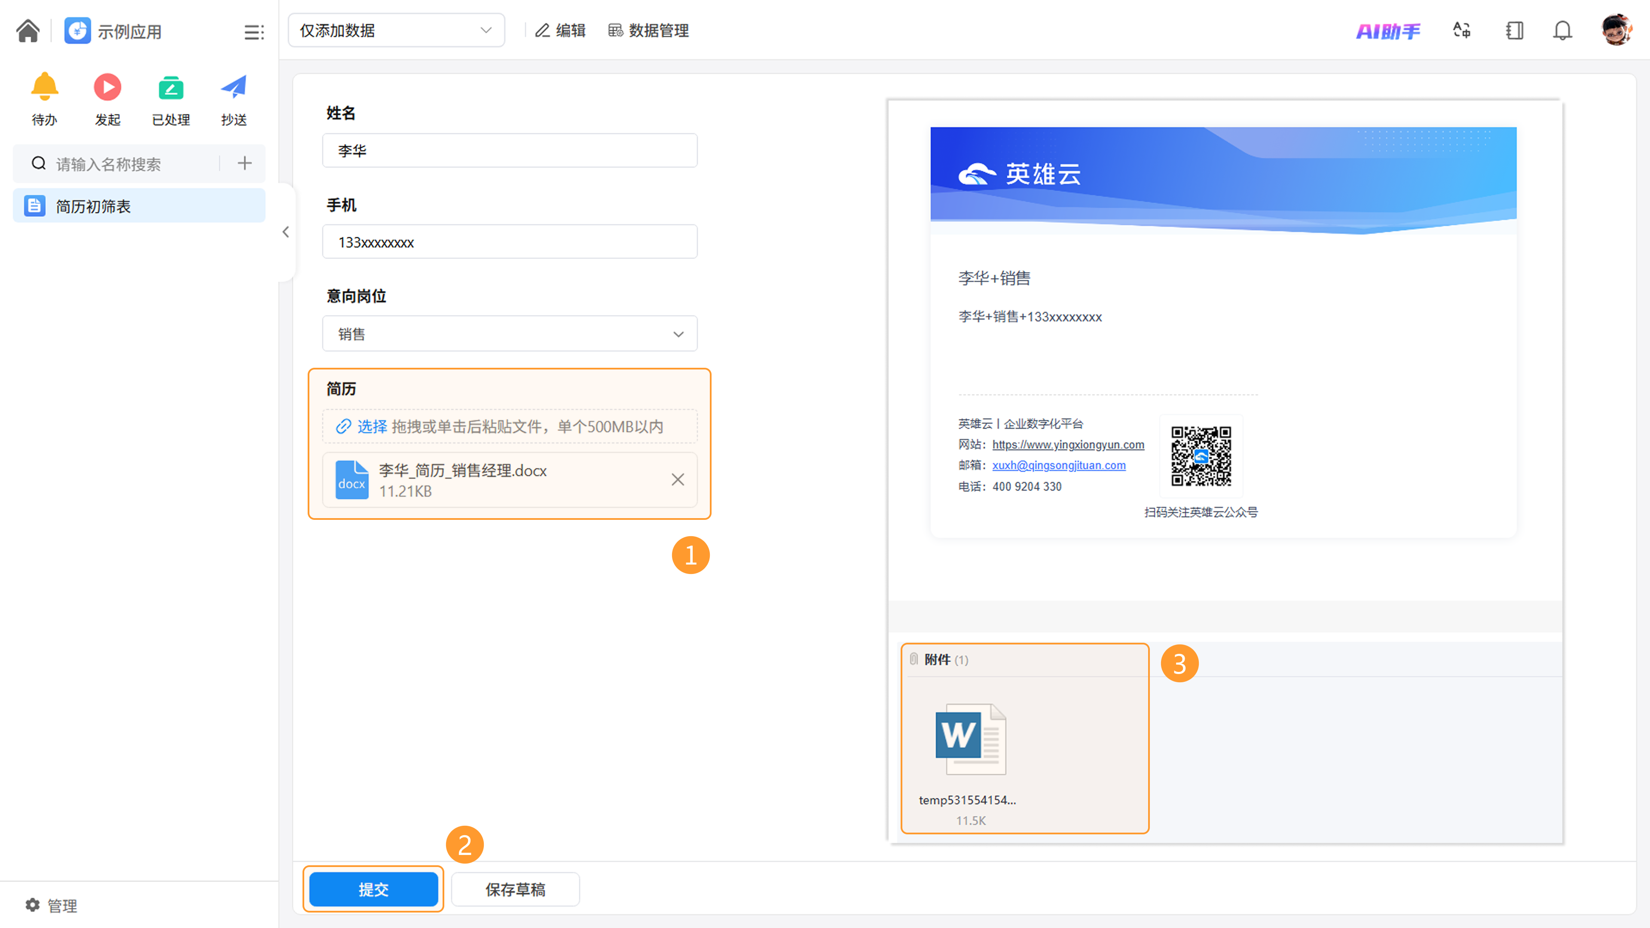Toggle the sidebar menu list icon
The width and height of the screenshot is (1650, 928).
click(254, 32)
